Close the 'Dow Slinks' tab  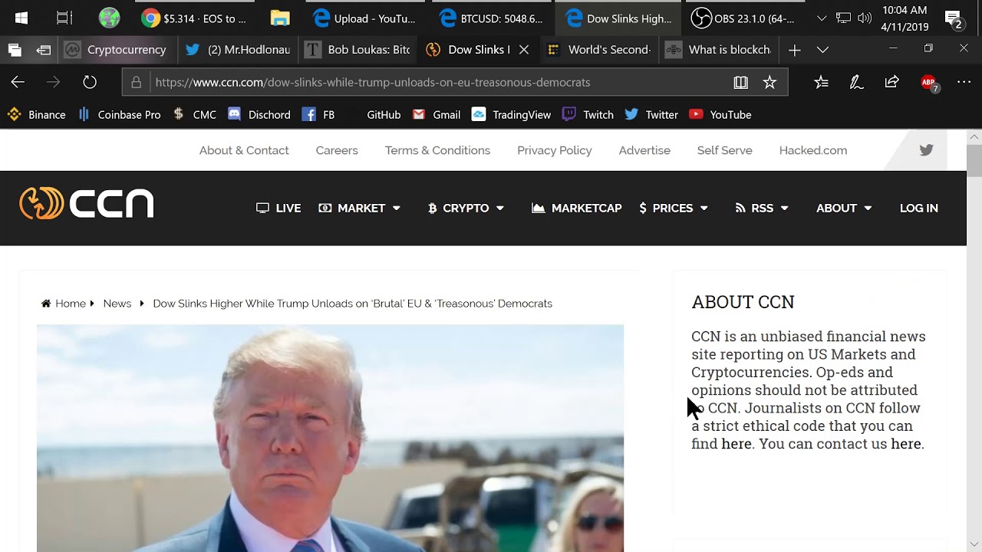524,50
